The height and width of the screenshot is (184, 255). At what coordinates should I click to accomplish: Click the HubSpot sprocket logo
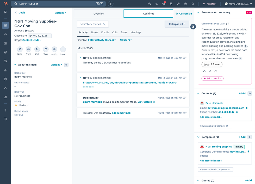tap(5, 4)
